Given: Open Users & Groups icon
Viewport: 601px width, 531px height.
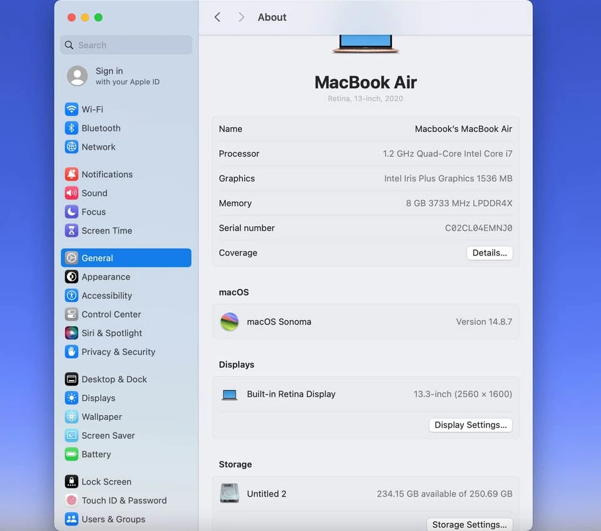Looking at the screenshot, I should pos(71,519).
